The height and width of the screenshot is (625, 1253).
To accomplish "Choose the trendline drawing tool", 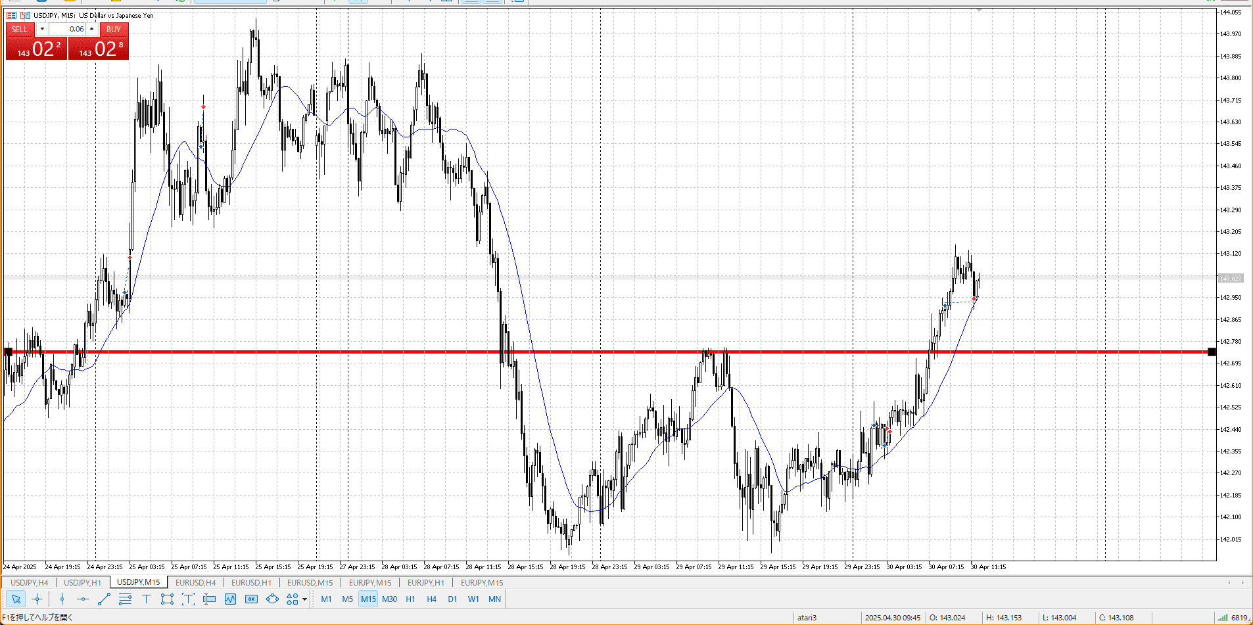I will (104, 599).
